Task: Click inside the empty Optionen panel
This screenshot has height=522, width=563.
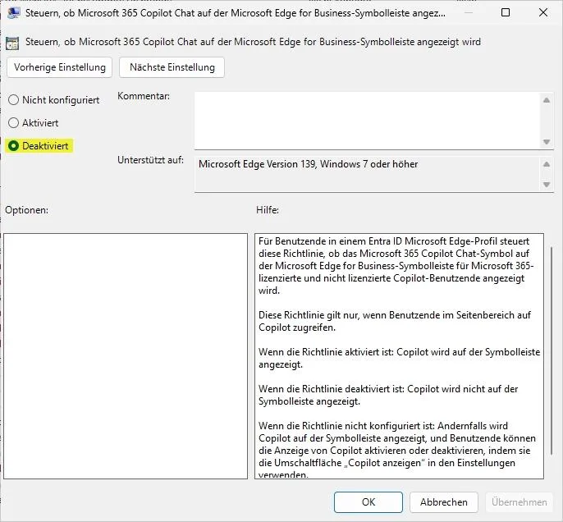Action: pyautogui.click(x=126, y=355)
